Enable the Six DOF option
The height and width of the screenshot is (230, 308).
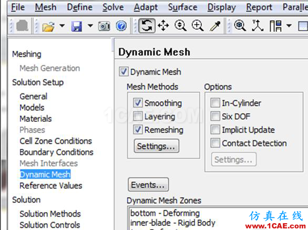coord(215,116)
